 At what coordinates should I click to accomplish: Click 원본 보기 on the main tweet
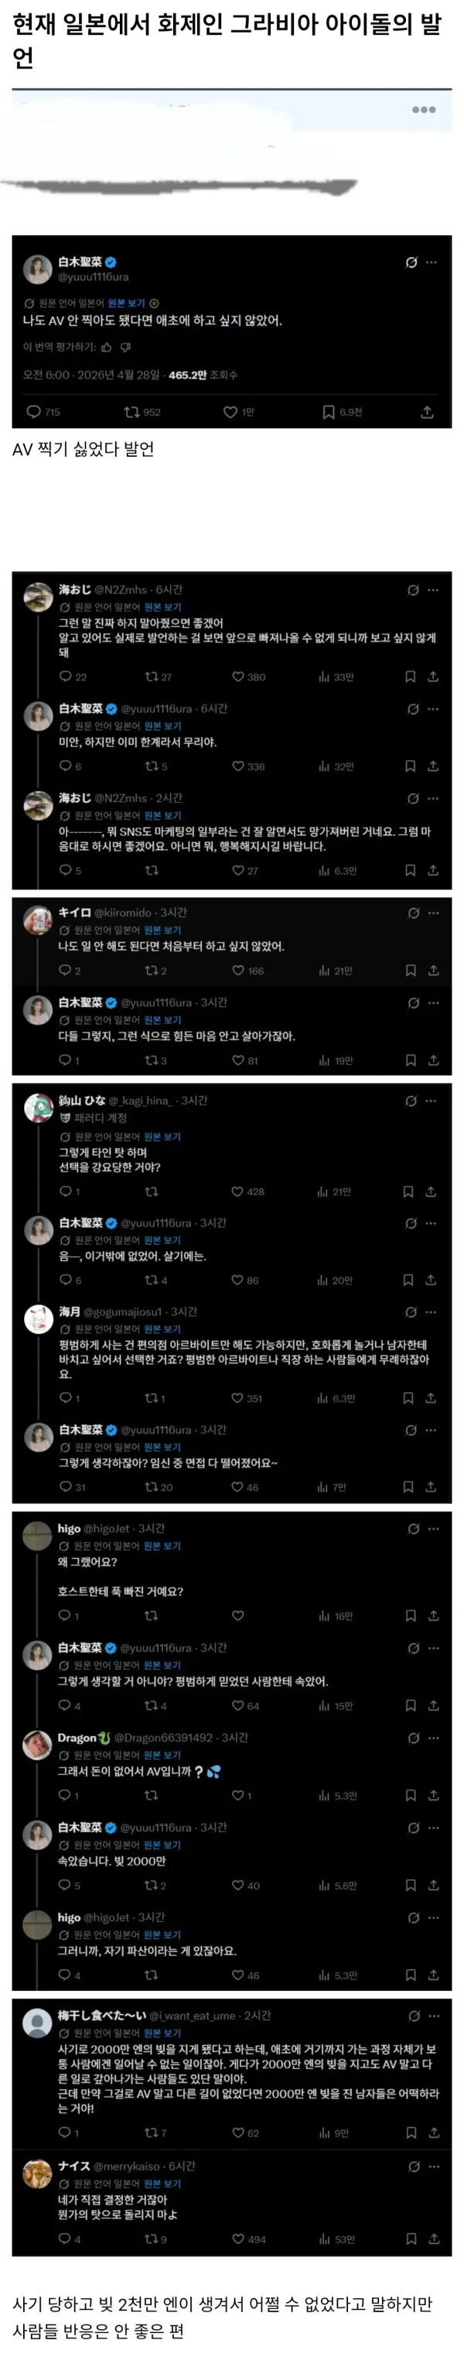pyautogui.click(x=127, y=303)
